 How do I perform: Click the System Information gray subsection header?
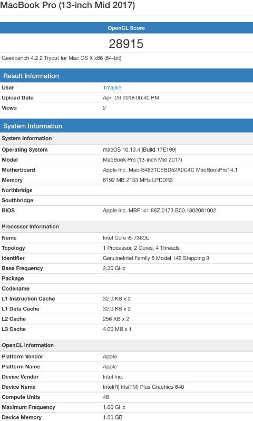click(x=126, y=138)
